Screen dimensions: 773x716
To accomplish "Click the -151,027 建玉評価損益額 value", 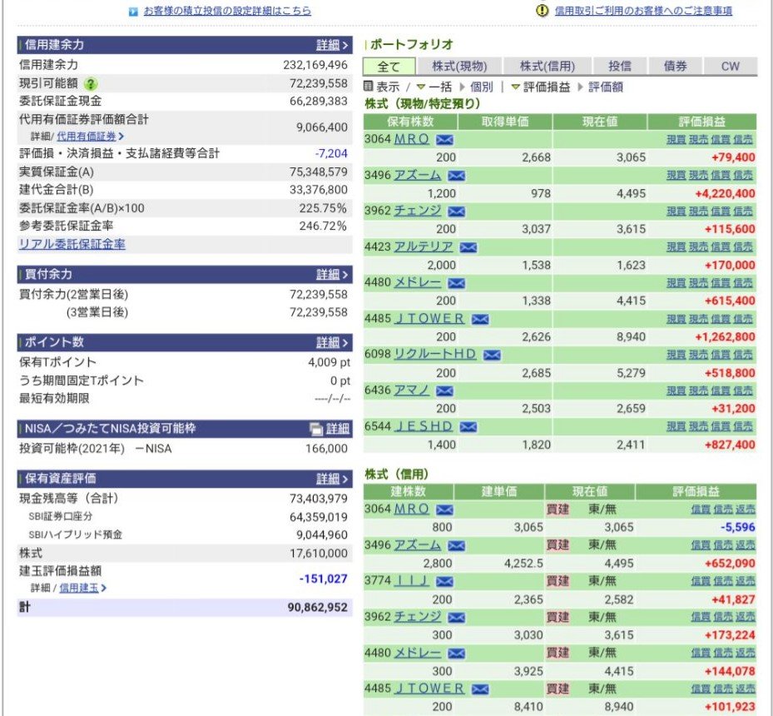I will (323, 579).
